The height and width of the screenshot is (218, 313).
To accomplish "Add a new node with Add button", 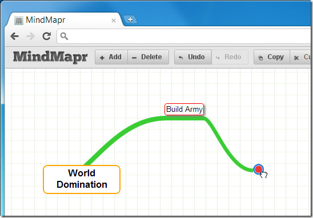I will tap(111, 57).
